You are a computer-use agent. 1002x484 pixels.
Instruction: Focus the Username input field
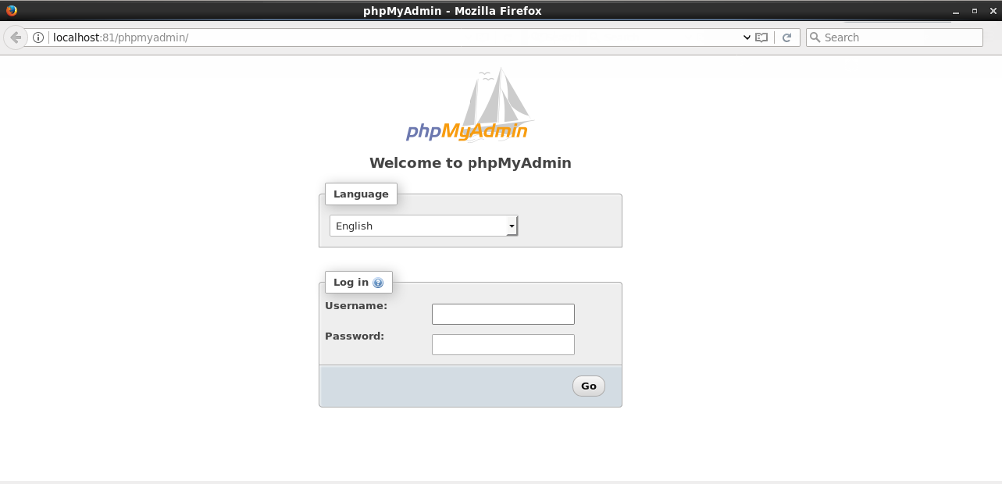pos(503,314)
